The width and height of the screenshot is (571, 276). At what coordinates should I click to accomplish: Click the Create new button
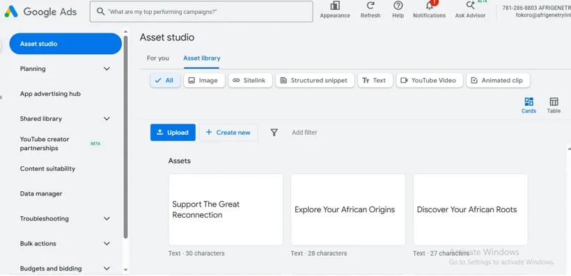point(228,132)
